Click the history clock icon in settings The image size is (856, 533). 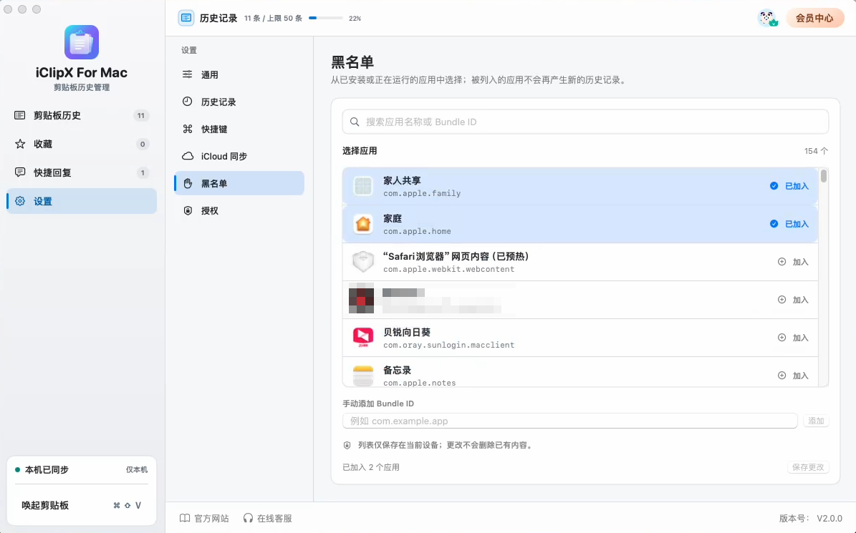click(x=187, y=102)
